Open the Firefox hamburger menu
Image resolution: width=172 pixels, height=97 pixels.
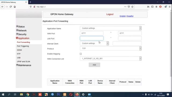(x=170, y=7)
